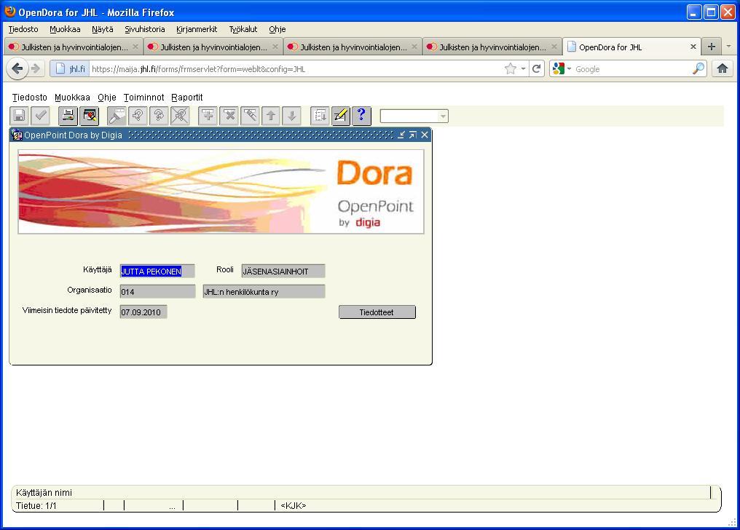The width and height of the screenshot is (740, 530).
Task: Open the address bar history dropdown arrow
Action: pos(524,69)
